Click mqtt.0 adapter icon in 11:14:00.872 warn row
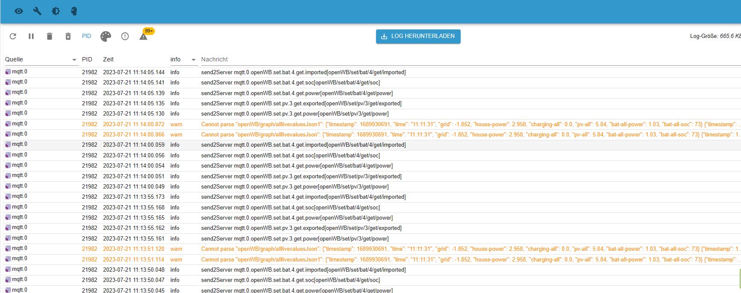 point(8,124)
